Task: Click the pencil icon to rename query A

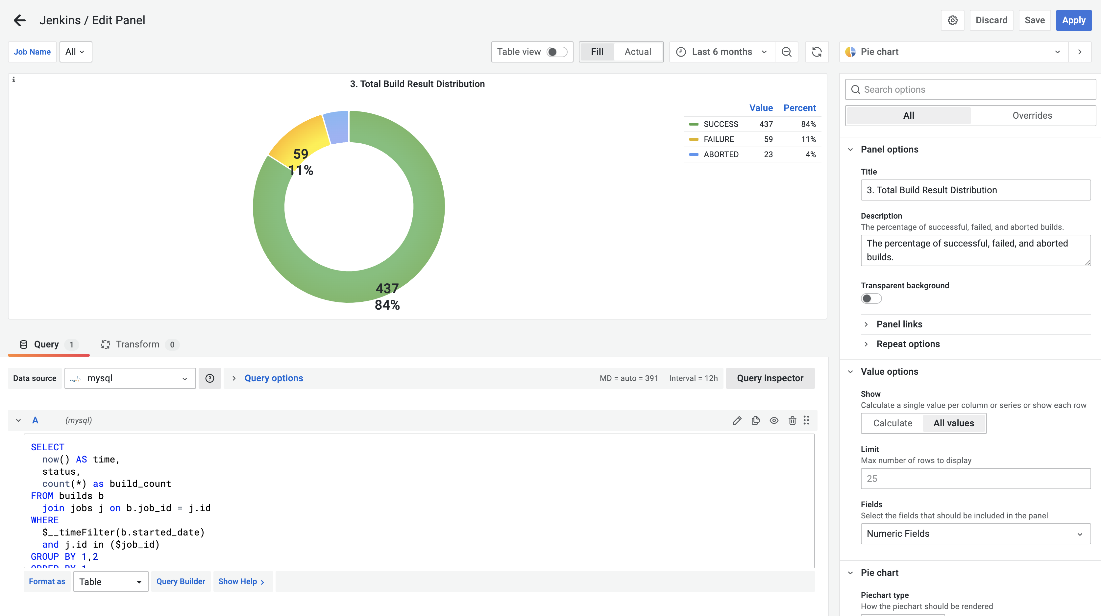Action: (737, 420)
